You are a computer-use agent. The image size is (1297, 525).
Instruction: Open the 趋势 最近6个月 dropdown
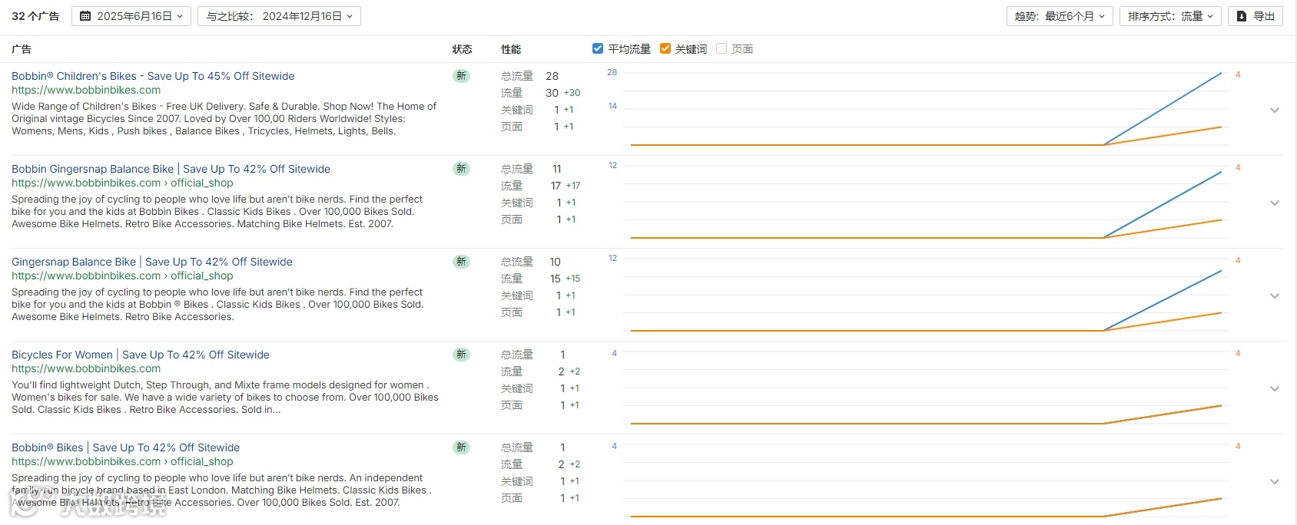[x=1060, y=16]
